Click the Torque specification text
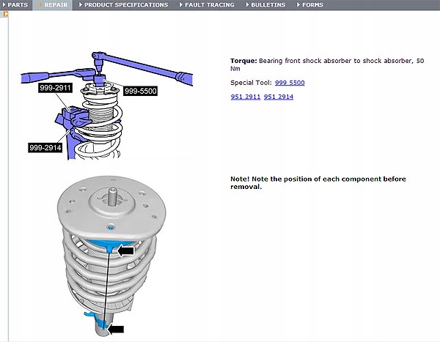The width and height of the screenshot is (440, 342). click(x=327, y=64)
